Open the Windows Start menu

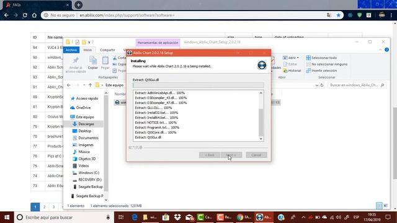pyautogui.click(x=7, y=217)
